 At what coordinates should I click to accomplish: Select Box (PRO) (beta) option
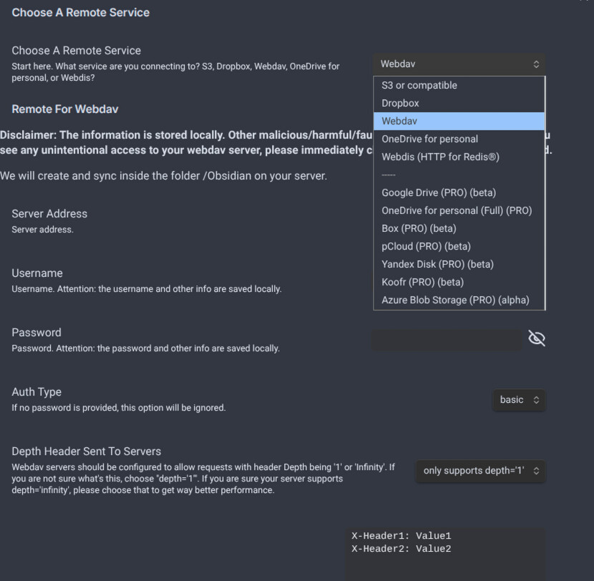click(419, 228)
